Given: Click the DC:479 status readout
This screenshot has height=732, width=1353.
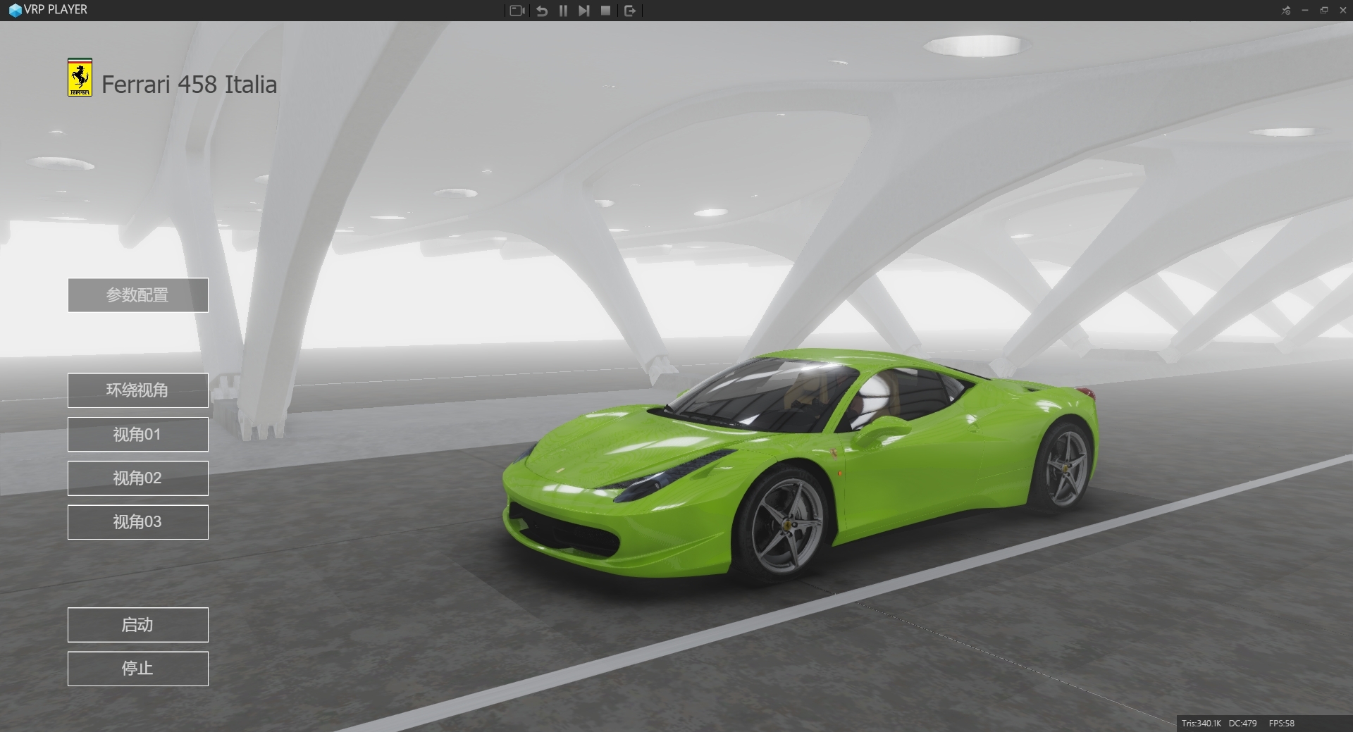Looking at the screenshot, I should point(1242,724).
